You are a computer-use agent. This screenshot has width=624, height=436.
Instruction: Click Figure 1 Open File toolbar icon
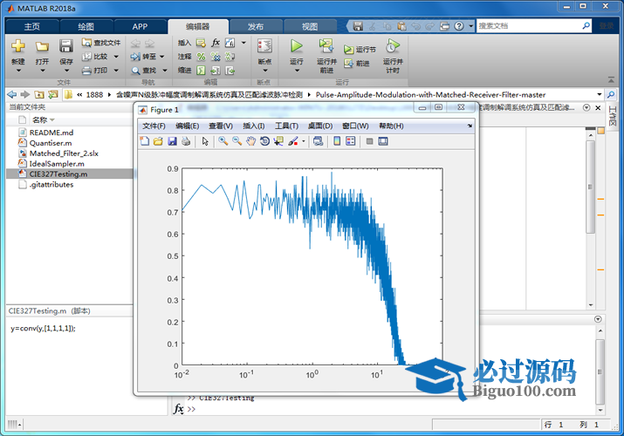(158, 141)
